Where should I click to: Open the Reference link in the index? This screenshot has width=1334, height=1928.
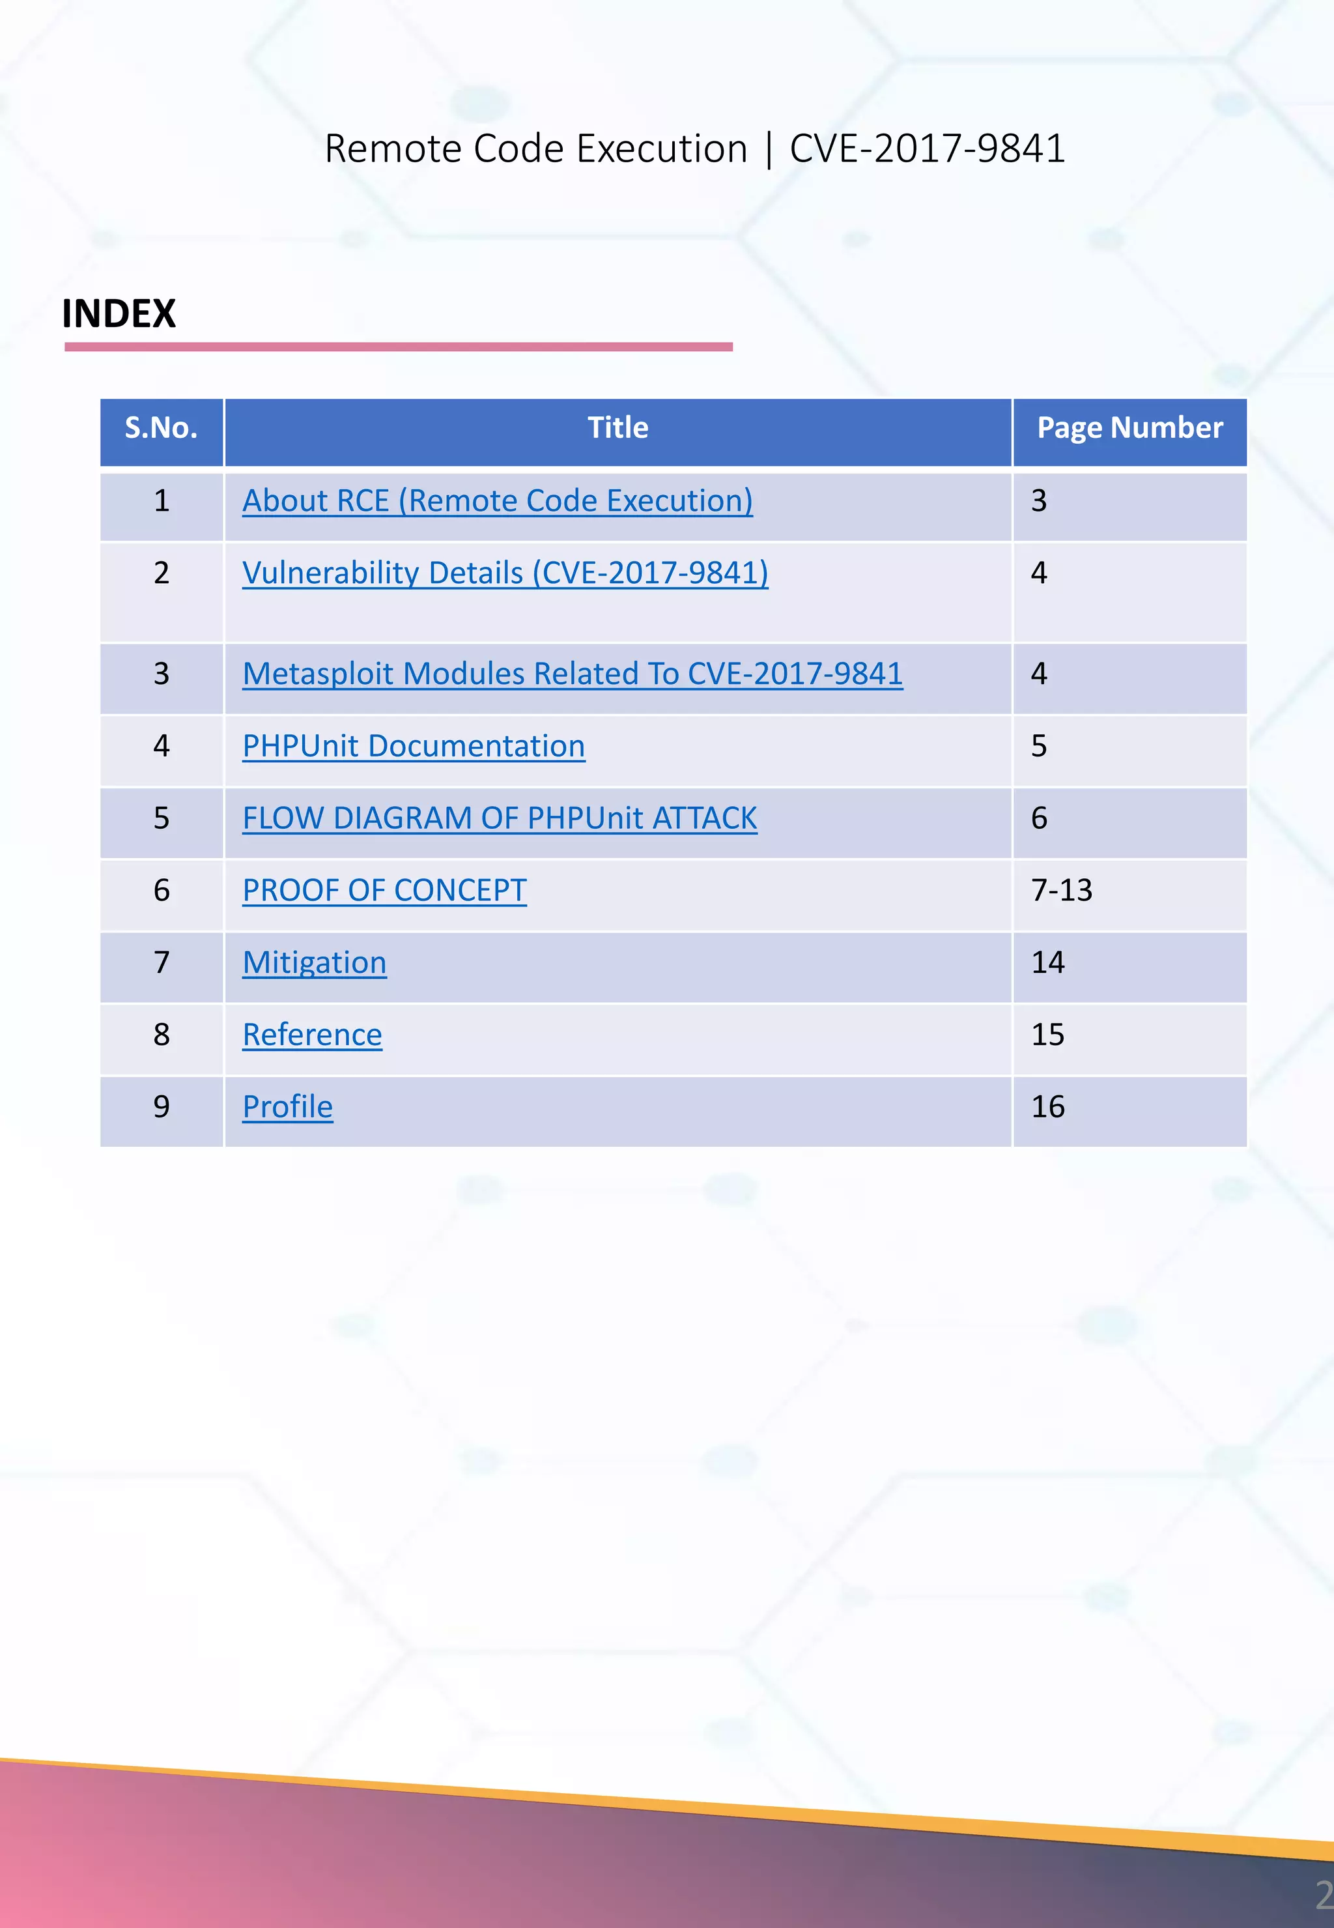[312, 1035]
